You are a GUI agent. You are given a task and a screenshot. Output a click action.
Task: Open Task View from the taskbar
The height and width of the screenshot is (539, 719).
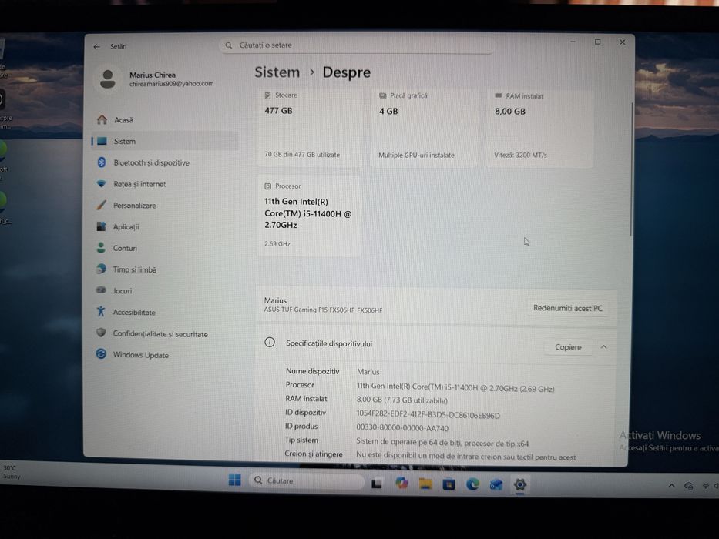point(377,484)
